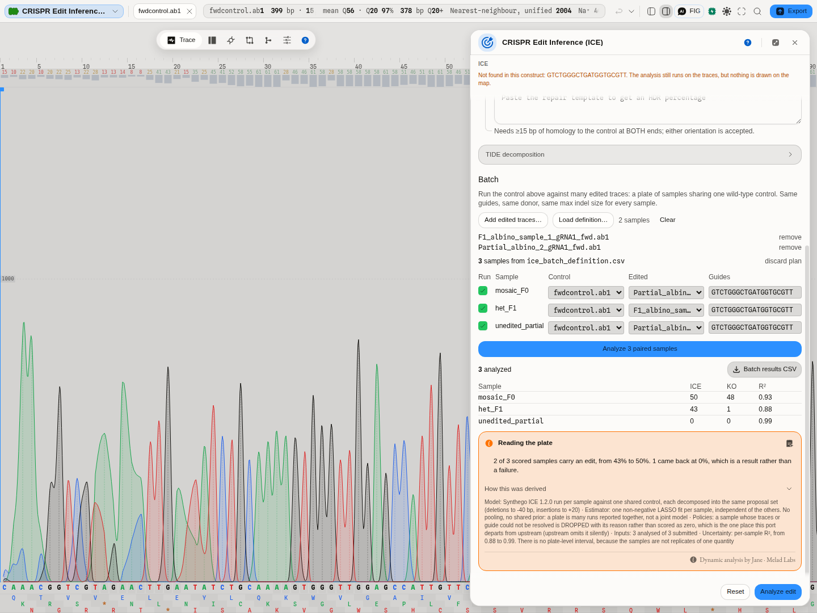Viewport: 817px width, 613px height.
Task: Click the note icon in Reading the plate card
Action: [789, 443]
